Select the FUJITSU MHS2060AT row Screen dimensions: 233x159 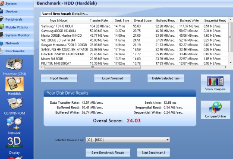point(134,64)
